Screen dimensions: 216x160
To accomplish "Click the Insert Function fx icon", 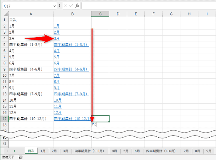I will point(77,6).
